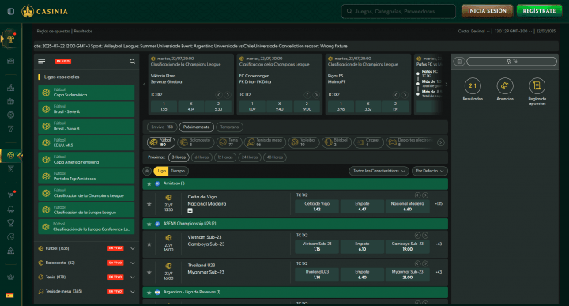Select the 6 Horas time filter
The height and width of the screenshot is (306, 569).
click(202, 157)
